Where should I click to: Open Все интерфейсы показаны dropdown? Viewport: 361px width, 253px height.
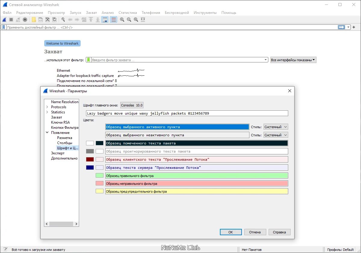(293, 60)
